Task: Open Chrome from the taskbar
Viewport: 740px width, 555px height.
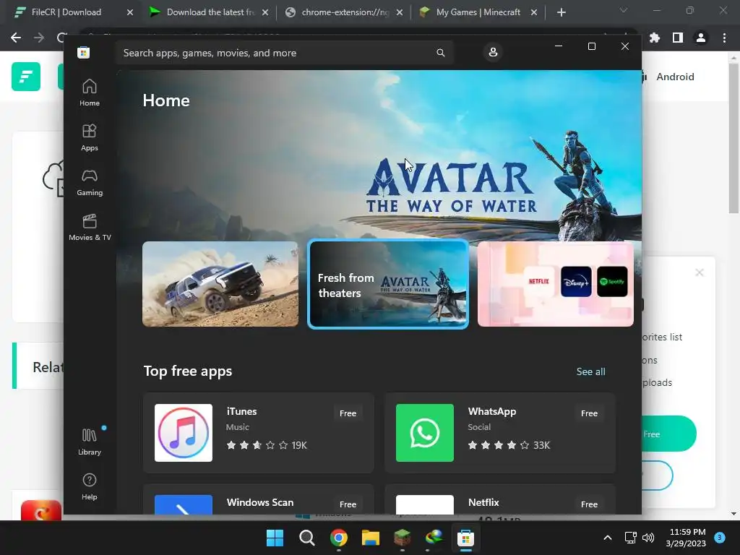Action: pos(339,538)
